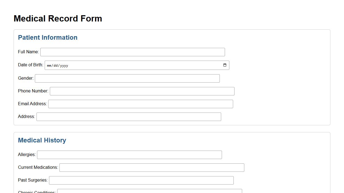This screenshot has width=344, height=193.
Task: Click the Chronic Conditions input field
Action: pos(150,192)
